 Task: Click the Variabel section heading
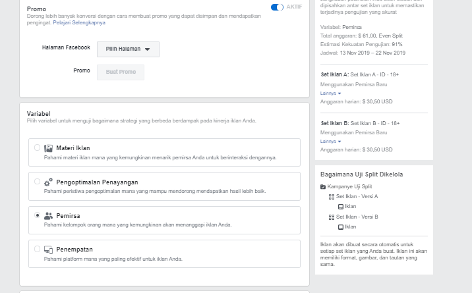point(38,114)
